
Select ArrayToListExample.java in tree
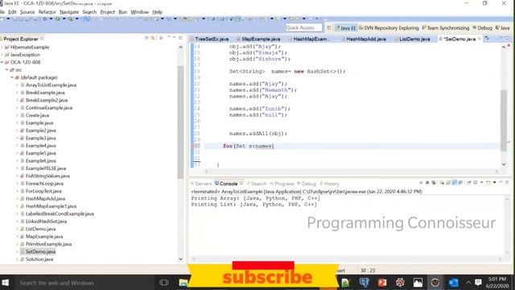coord(51,85)
